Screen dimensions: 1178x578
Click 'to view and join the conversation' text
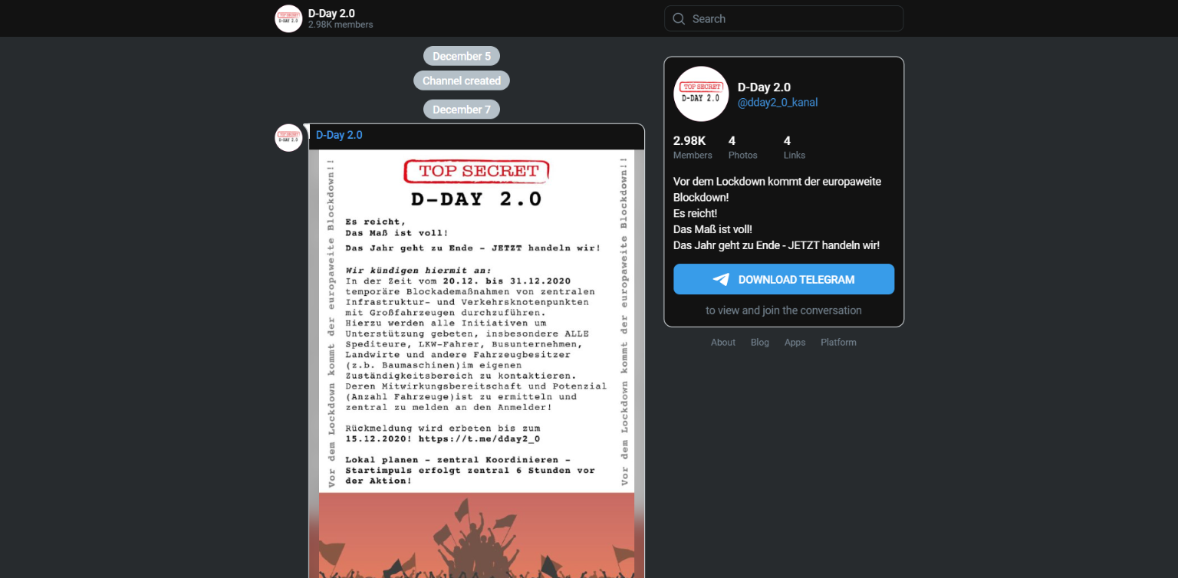784,310
